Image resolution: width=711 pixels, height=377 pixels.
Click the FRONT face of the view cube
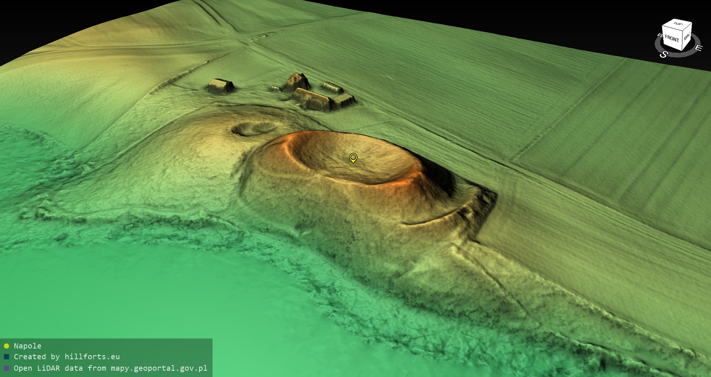[672, 39]
